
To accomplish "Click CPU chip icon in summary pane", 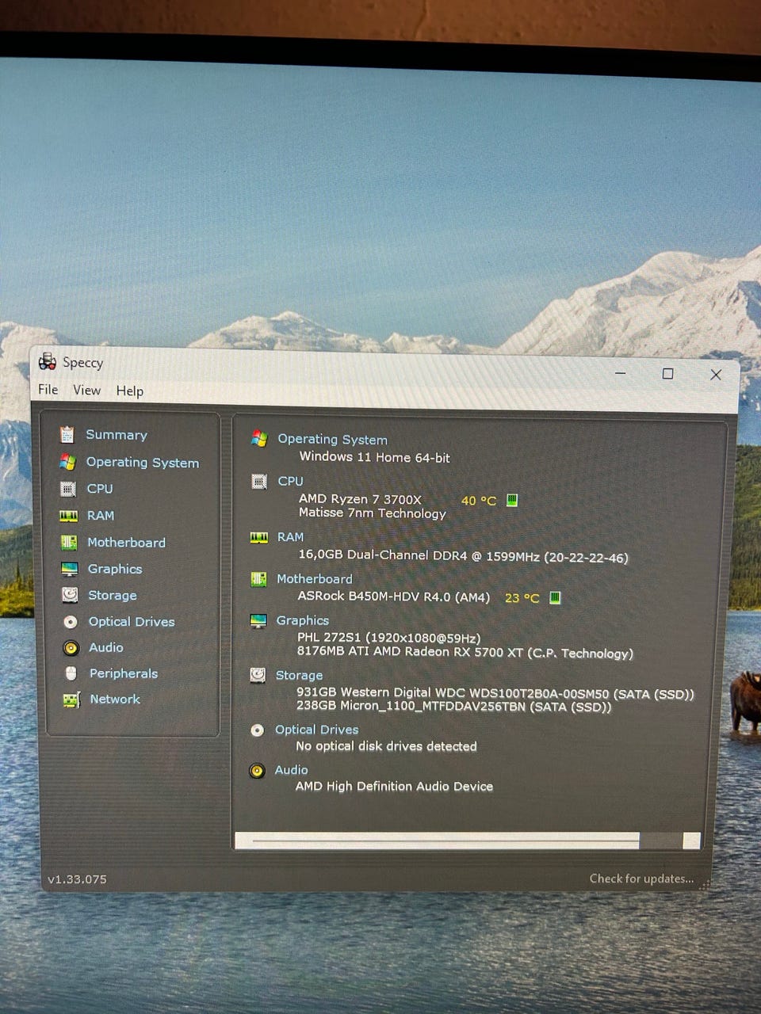I will pyautogui.click(x=259, y=481).
